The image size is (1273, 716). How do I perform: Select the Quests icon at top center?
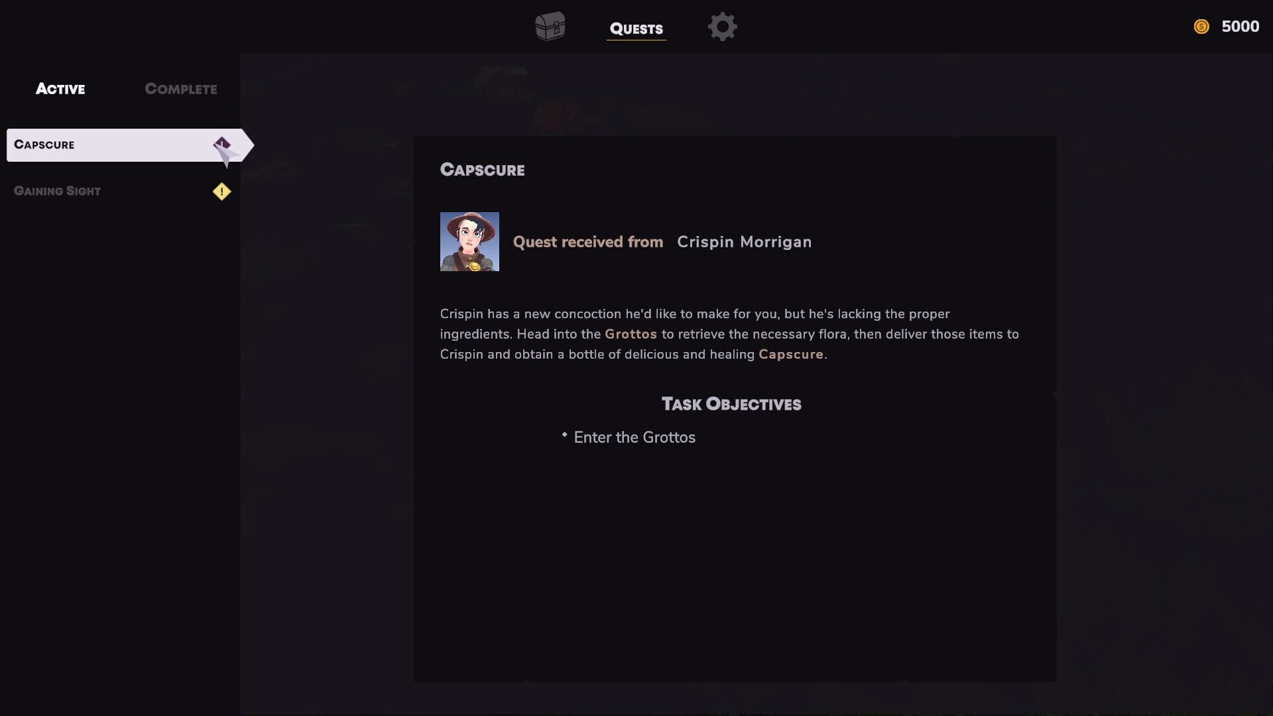pyautogui.click(x=636, y=29)
